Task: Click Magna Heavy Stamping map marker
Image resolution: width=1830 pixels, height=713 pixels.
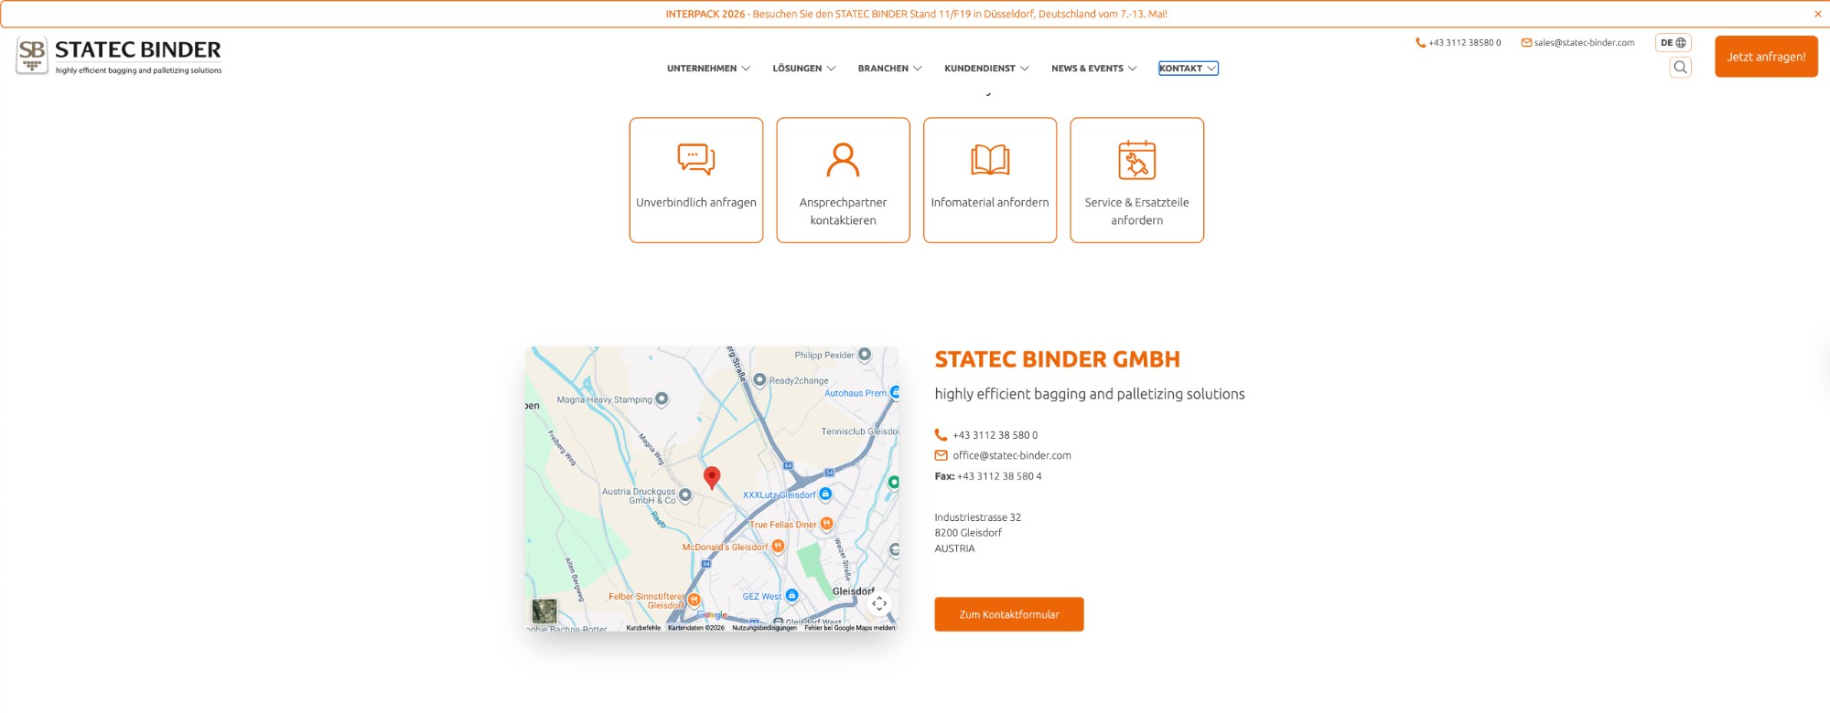Action: [x=662, y=399]
